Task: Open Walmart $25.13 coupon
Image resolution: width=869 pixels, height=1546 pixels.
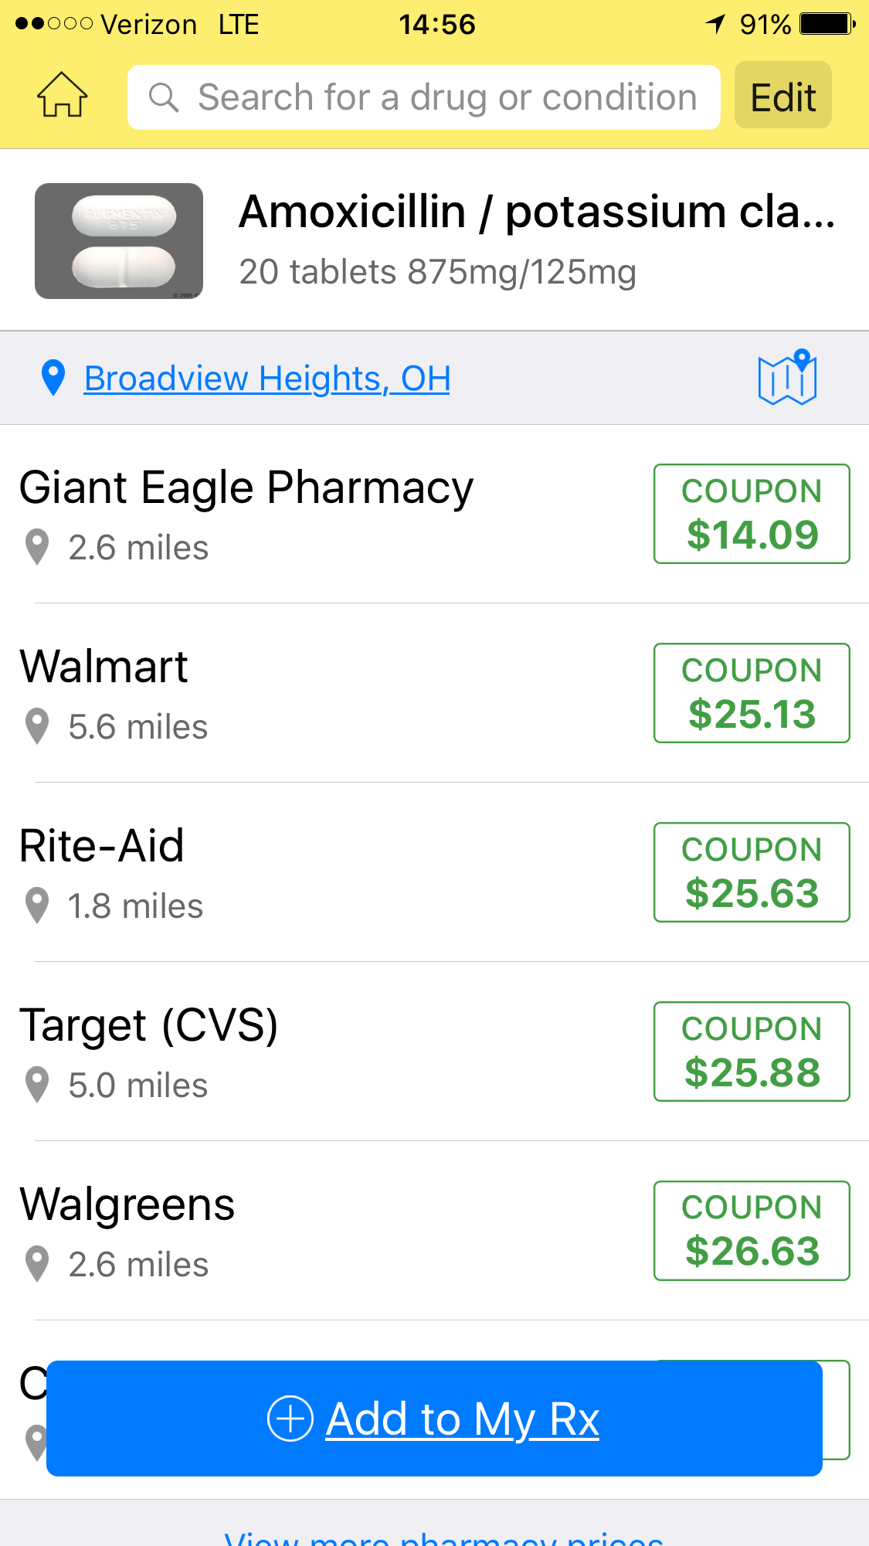Action: (752, 693)
